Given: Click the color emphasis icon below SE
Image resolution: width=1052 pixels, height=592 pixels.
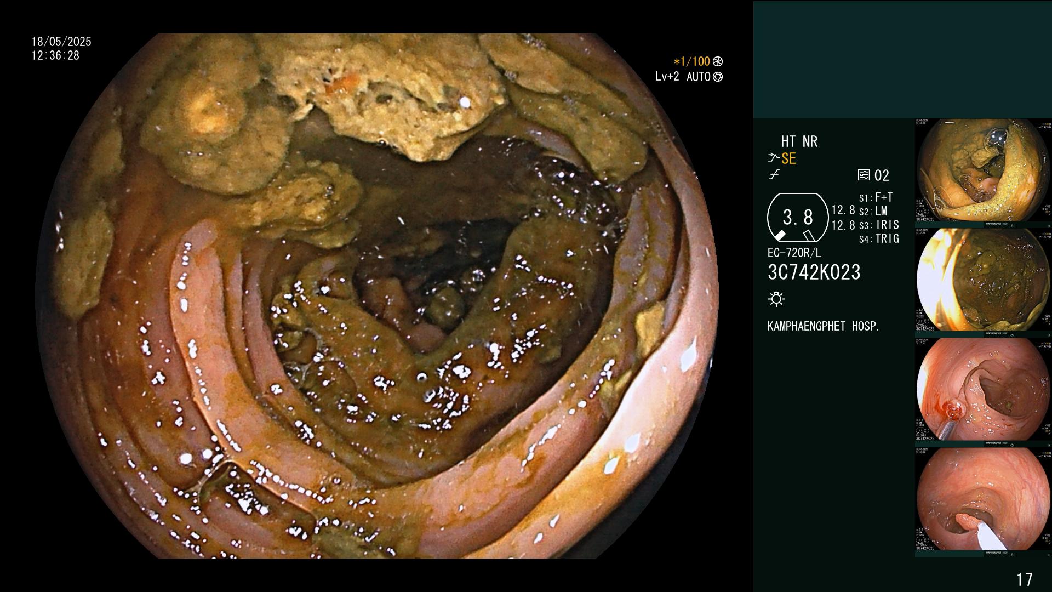Looking at the screenshot, I should point(774,175).
